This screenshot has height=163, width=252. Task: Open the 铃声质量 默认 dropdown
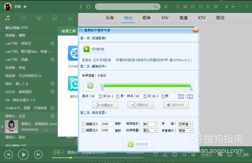[x=150, y=131]
